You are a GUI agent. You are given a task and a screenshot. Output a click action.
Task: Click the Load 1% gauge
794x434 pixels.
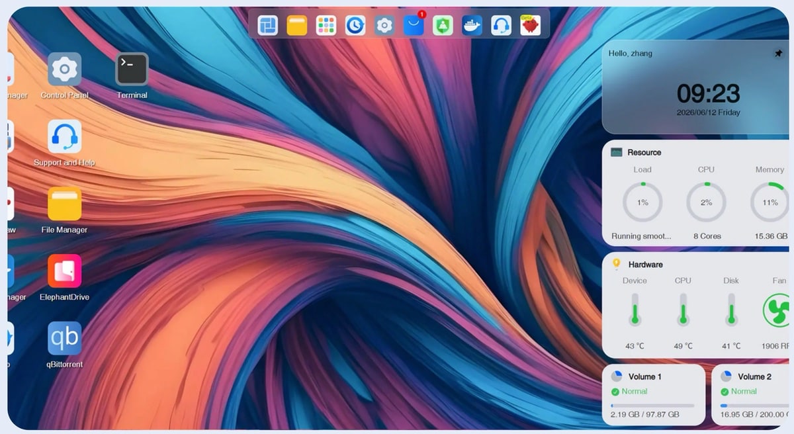[x=642, y=202]
